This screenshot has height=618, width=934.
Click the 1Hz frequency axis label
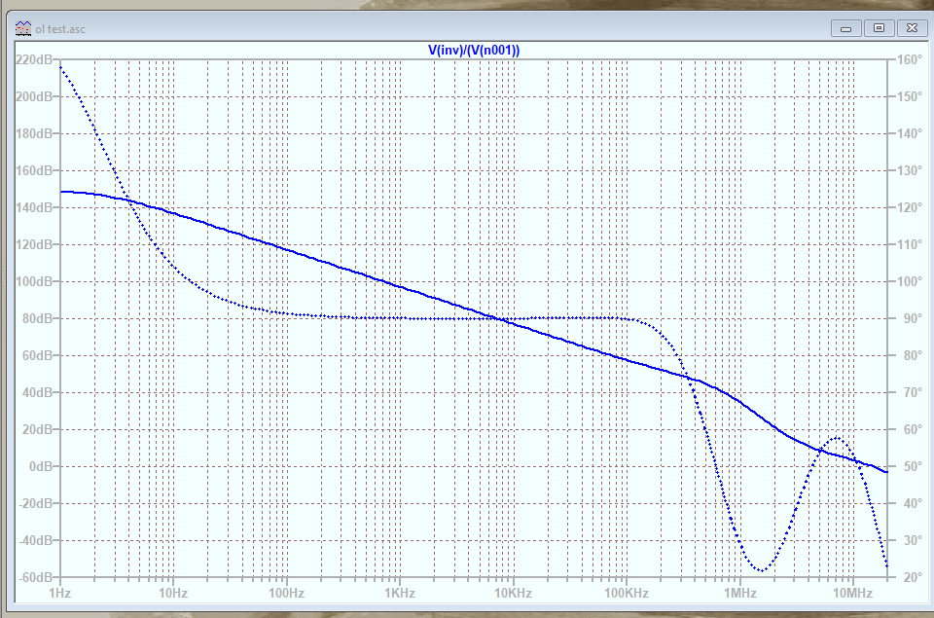(x=60, y=593)
